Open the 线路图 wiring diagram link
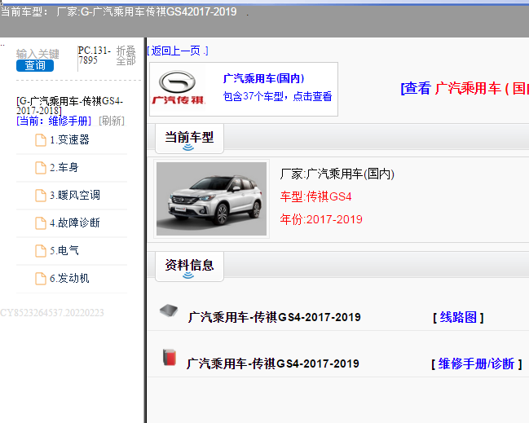Viewport: 529px width, 423px height. 458,317
